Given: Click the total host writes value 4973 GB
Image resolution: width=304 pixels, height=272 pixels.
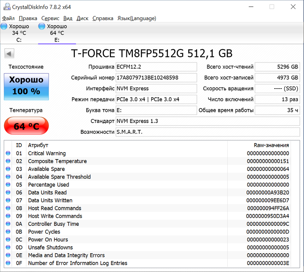Looking at the screenshot, I should [277, 78].
